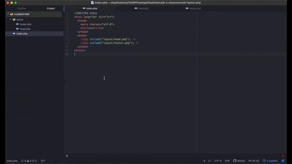Change PHP grammar selector
The height and width of the screenshot is (164, 292).
pos(227,161)
